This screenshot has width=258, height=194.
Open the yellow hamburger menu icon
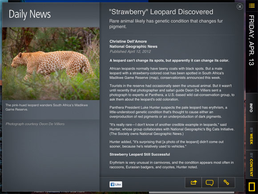[x=252, y=6]
